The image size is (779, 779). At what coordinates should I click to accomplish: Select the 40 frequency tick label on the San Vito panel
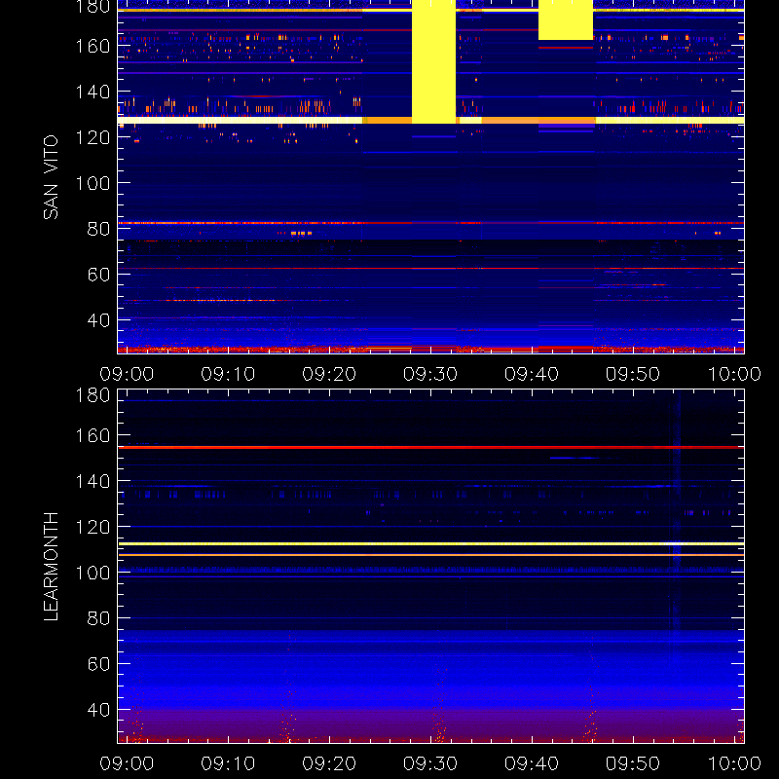98,320
